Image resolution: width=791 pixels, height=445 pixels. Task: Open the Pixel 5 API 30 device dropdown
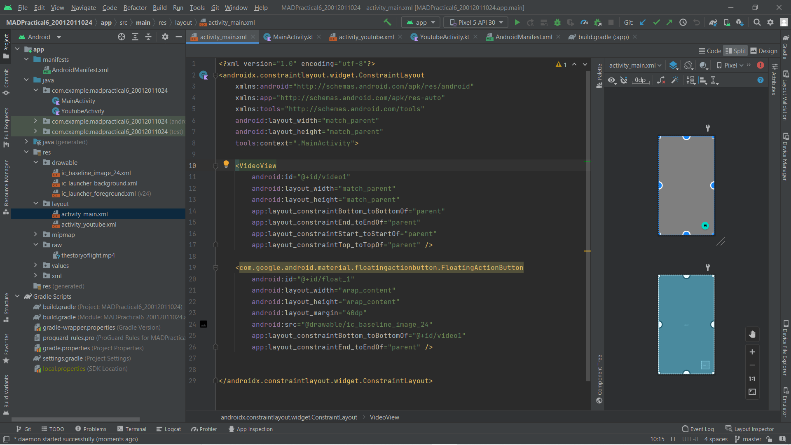pyautogui.click(x=476, y=23)
